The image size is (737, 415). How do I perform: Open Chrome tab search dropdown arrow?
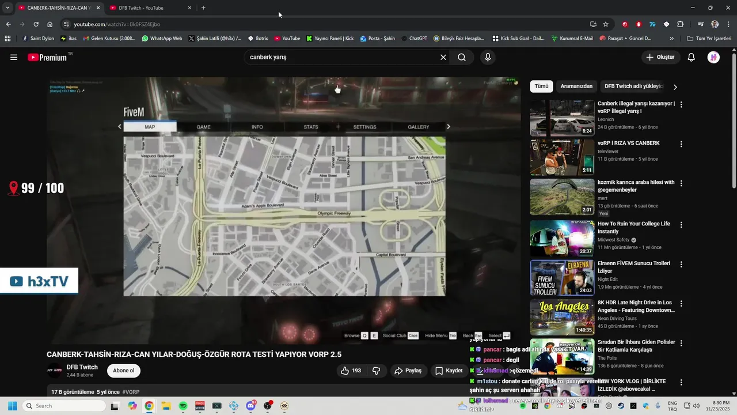point(7,7)
